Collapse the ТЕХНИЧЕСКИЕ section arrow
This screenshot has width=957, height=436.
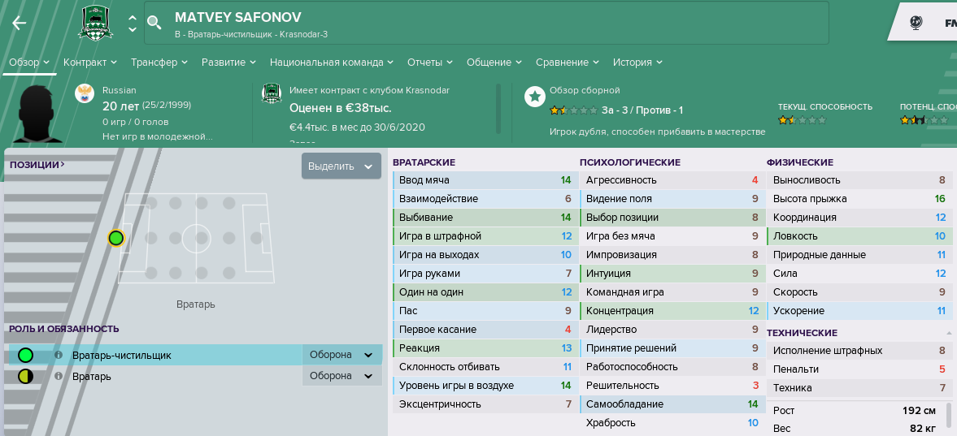(x=948, y=333)
